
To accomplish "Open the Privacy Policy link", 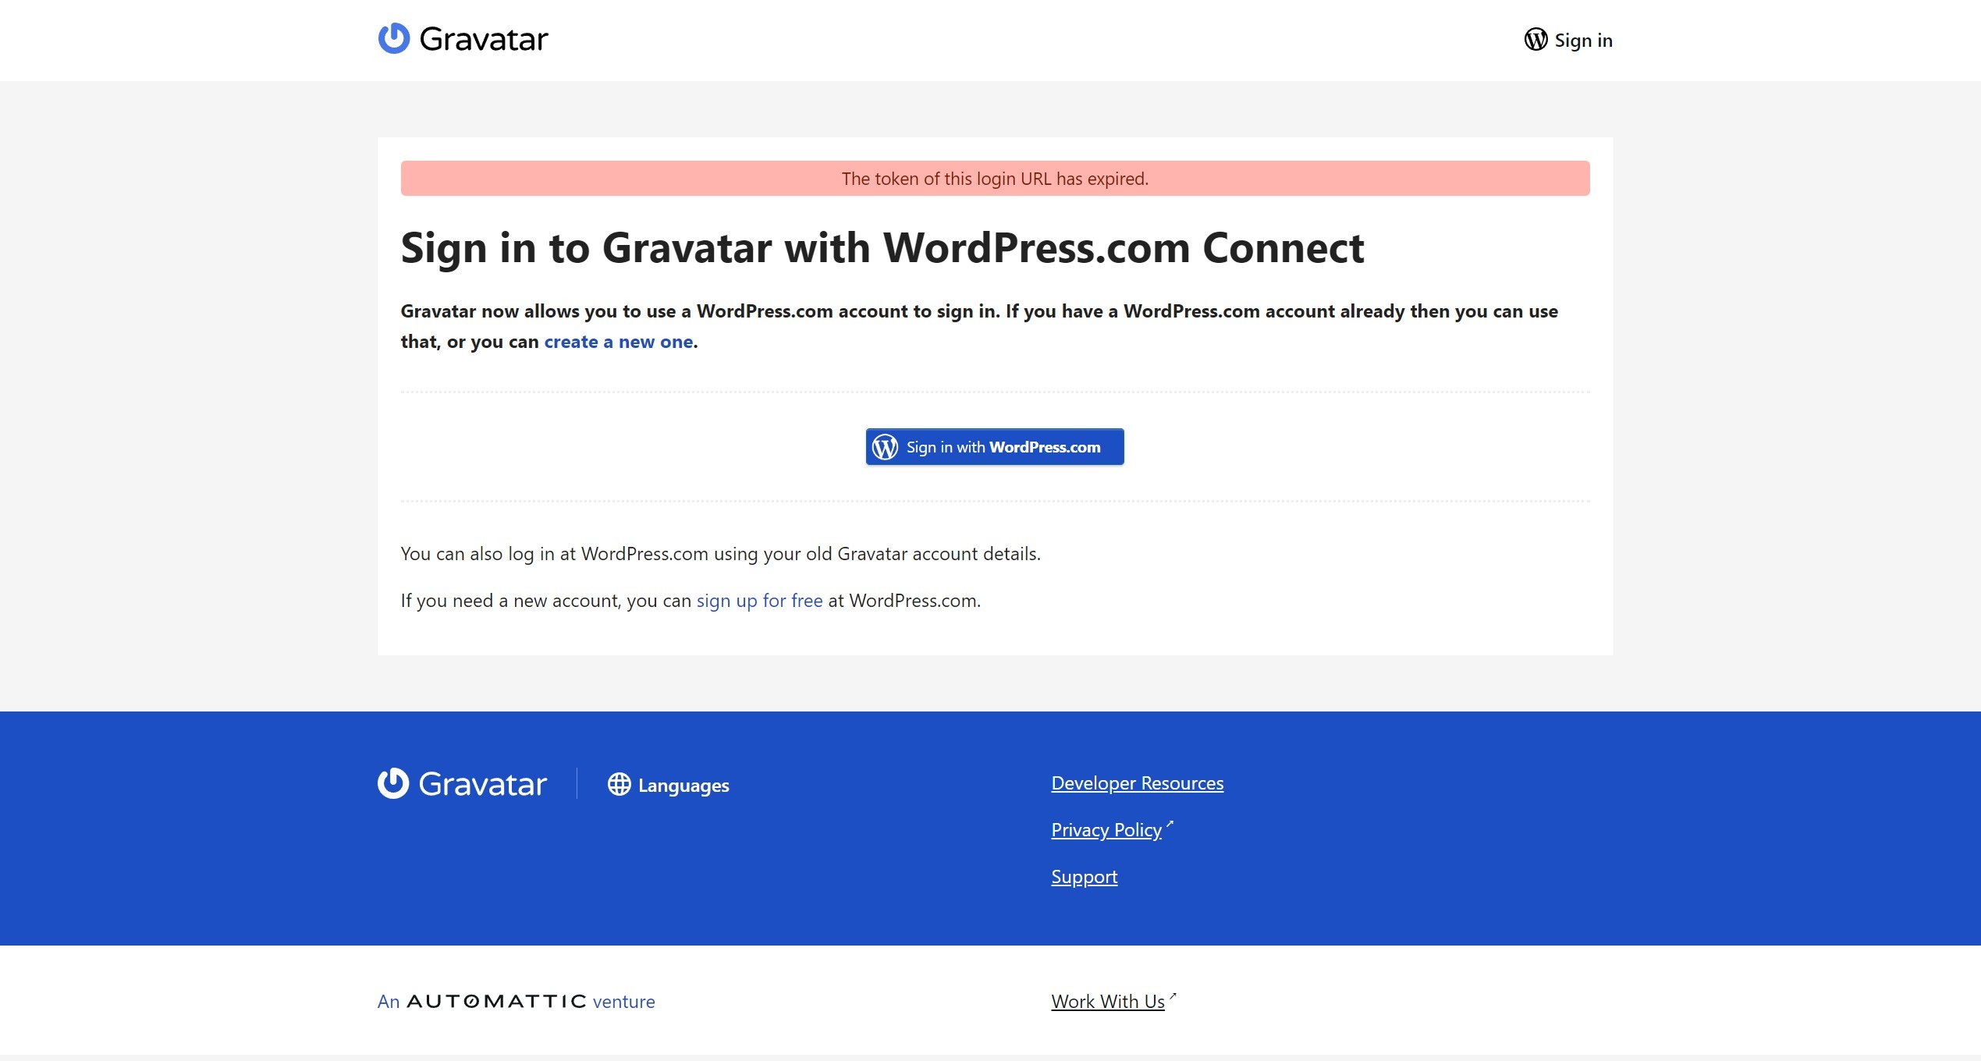I will click(1106, 830).
